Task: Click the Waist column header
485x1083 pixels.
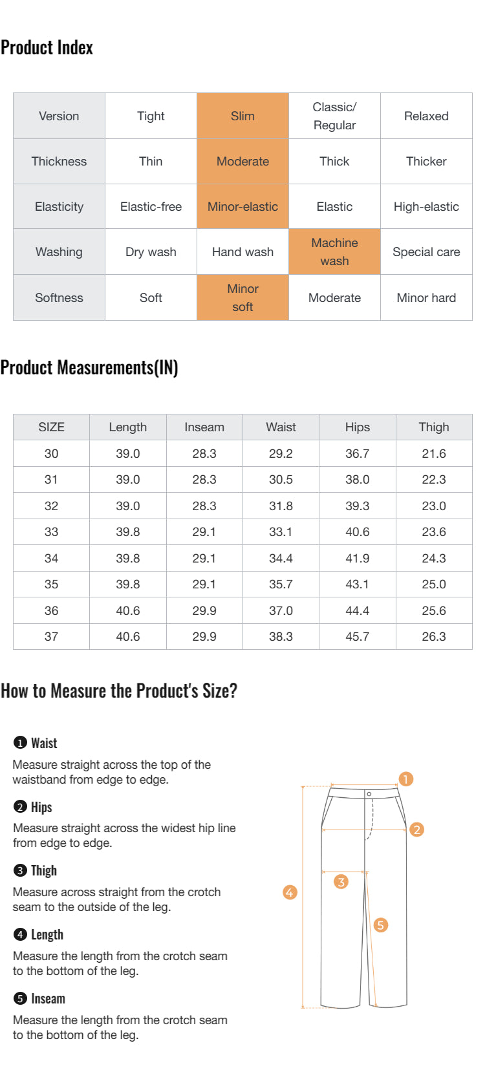Action: point(281,427)
